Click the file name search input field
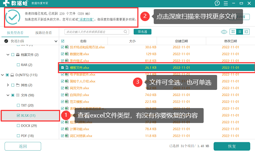The image size is (255, 155). click(97, 32)
